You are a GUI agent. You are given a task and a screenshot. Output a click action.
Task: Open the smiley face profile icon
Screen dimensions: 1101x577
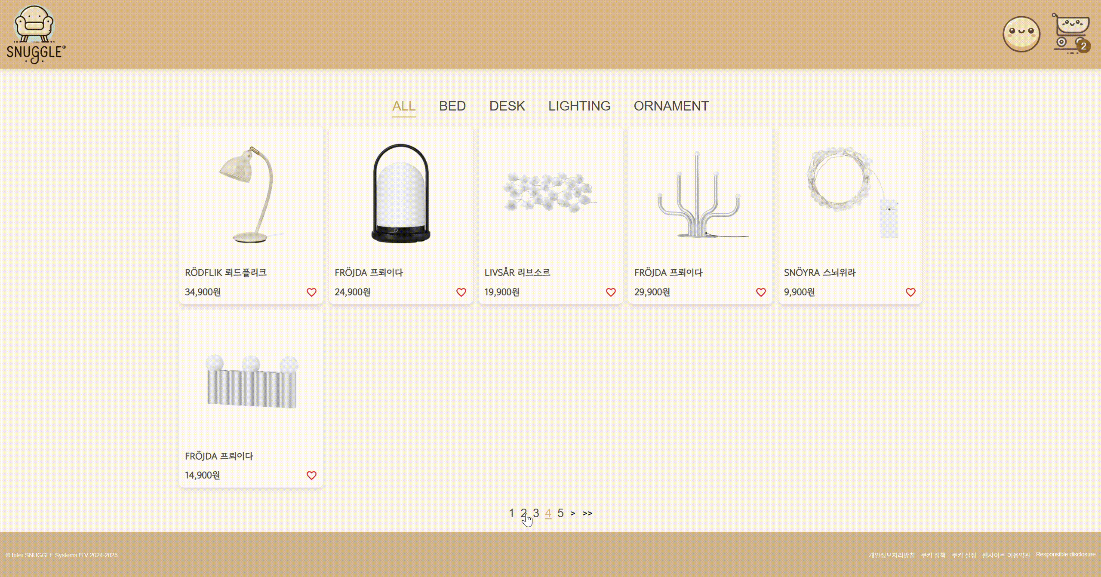1021,34
